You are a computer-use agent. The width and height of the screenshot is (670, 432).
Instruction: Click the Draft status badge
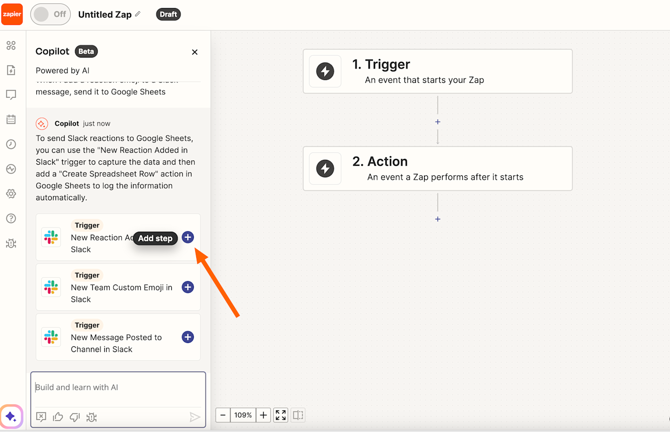[168, 14]
